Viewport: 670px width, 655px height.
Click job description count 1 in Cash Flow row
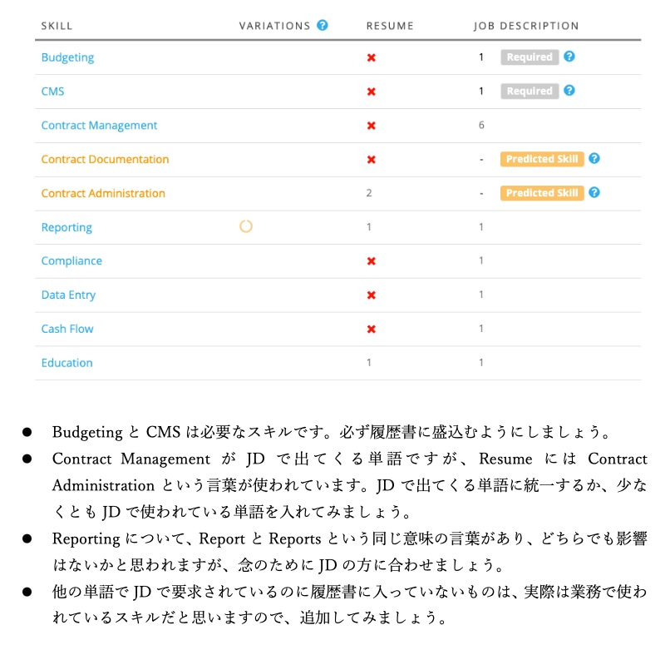tap(481, 329)
